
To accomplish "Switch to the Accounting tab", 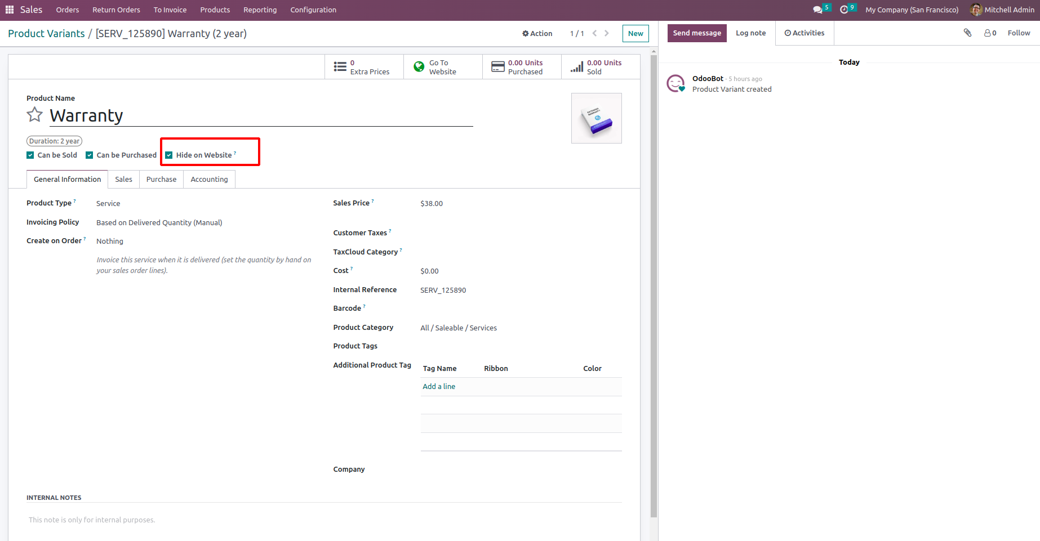I will coord(210,179).
